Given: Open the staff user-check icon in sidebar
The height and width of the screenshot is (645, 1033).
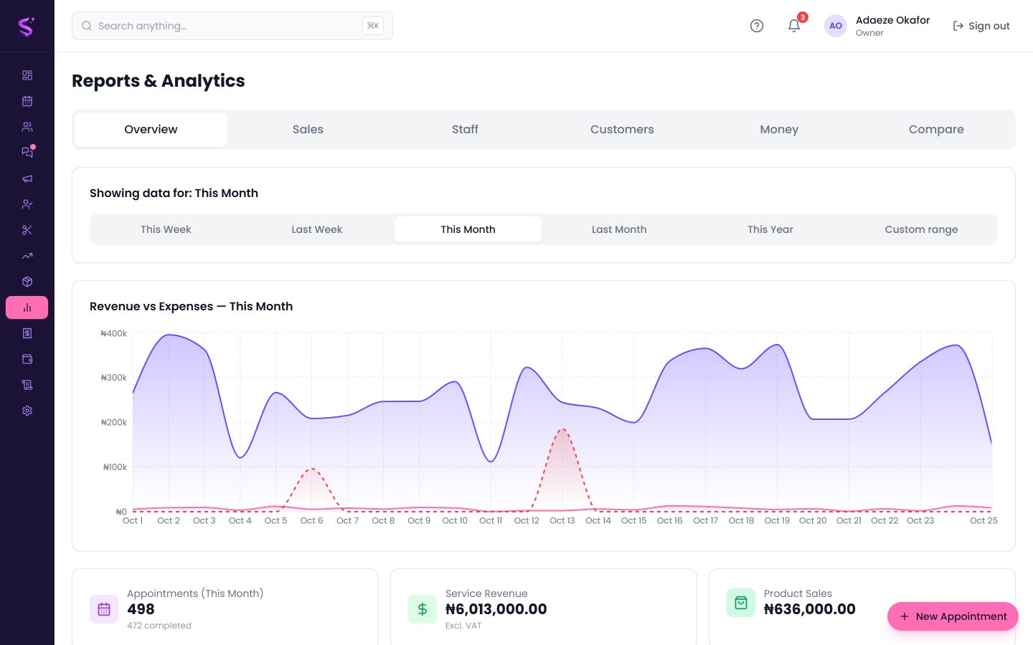Looking at the screenshot, I should click(x=27, y=204).
